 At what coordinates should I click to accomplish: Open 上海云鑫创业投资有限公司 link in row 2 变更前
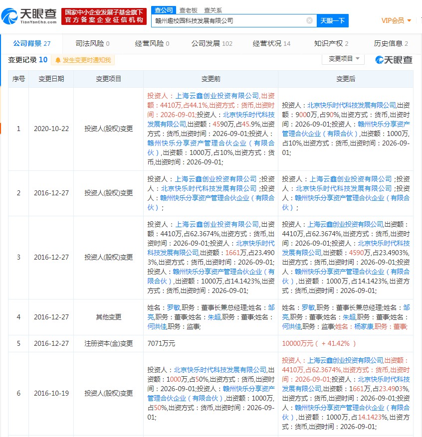(215, 179)
